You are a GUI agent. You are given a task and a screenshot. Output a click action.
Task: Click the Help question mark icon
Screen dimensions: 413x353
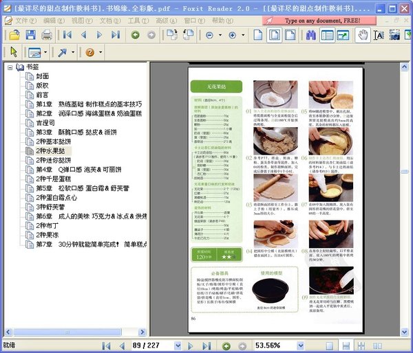89,52
